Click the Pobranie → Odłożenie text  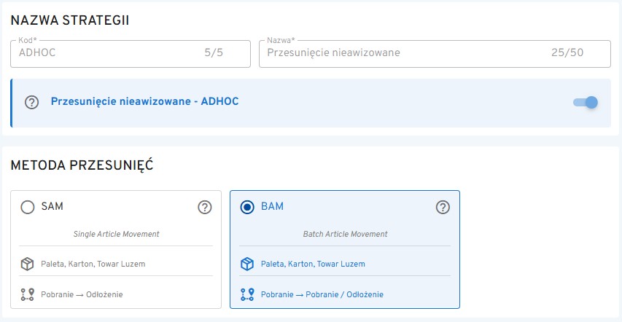point(82,294)
